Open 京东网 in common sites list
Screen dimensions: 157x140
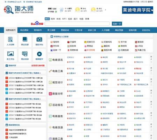pyautogui.click(x=55, y=46)
